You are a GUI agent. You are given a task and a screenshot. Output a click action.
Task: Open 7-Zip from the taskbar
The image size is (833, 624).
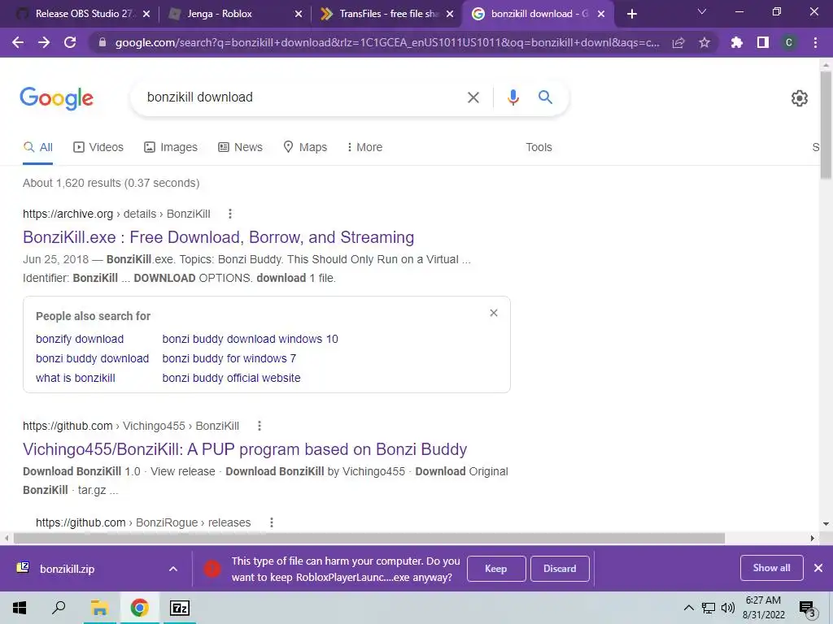click(x=179, y=608)
